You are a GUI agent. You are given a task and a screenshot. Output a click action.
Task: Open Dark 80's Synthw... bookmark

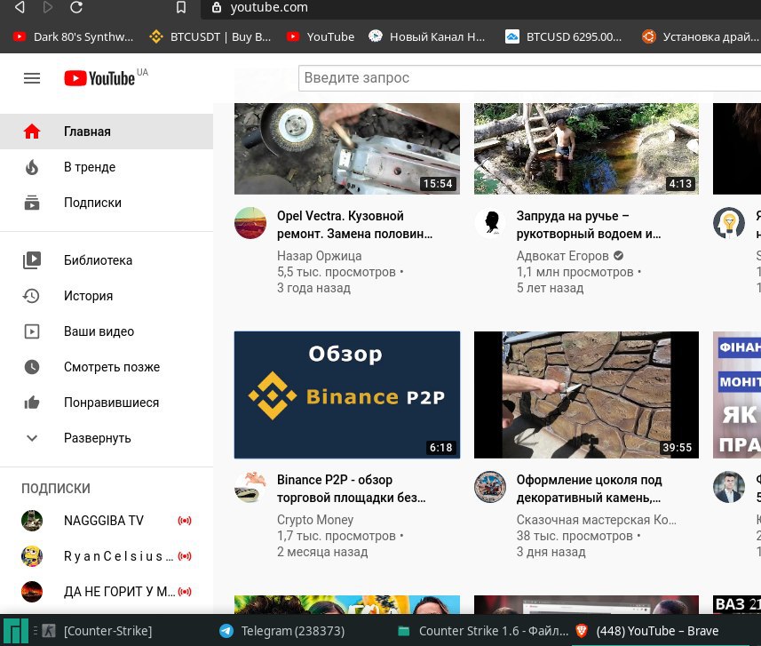point(74,37)
